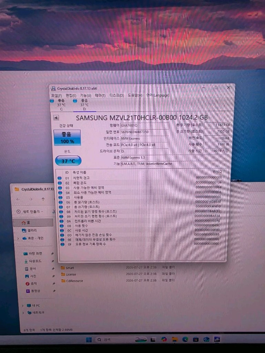Open Microsoft Store from the taskbar
The width and height of the screenshot is (265, 353).
[196, 339]
